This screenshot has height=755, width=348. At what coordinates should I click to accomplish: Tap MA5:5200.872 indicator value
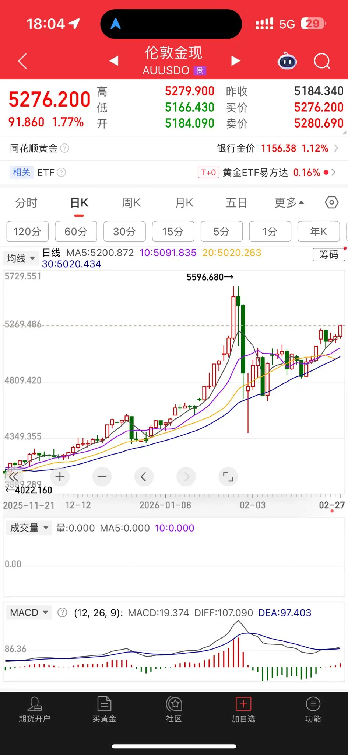coord(100,253)
